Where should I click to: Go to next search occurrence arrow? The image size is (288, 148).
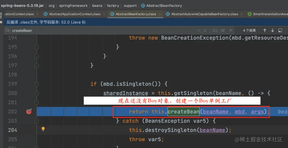coord(273,30)
